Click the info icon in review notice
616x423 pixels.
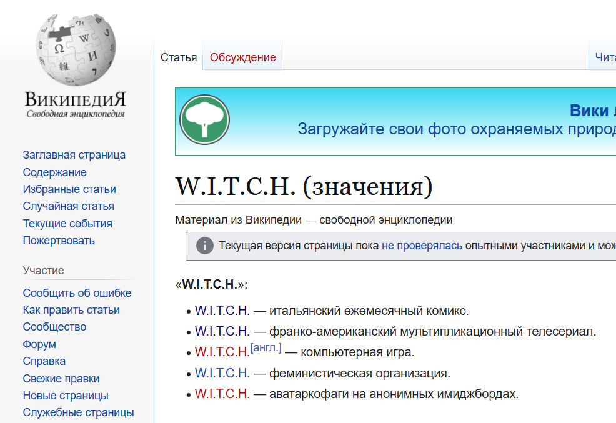click(x=205, y=246)
